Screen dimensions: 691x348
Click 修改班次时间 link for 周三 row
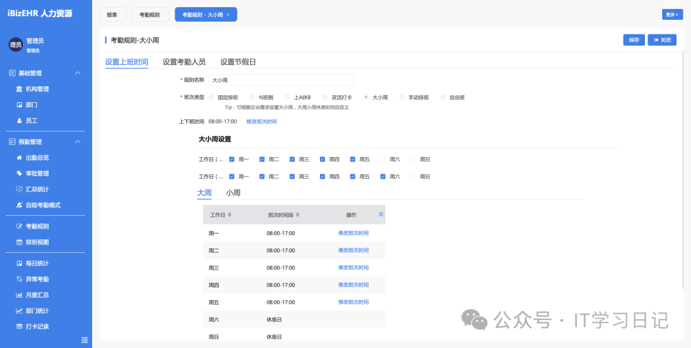point(353,268)
